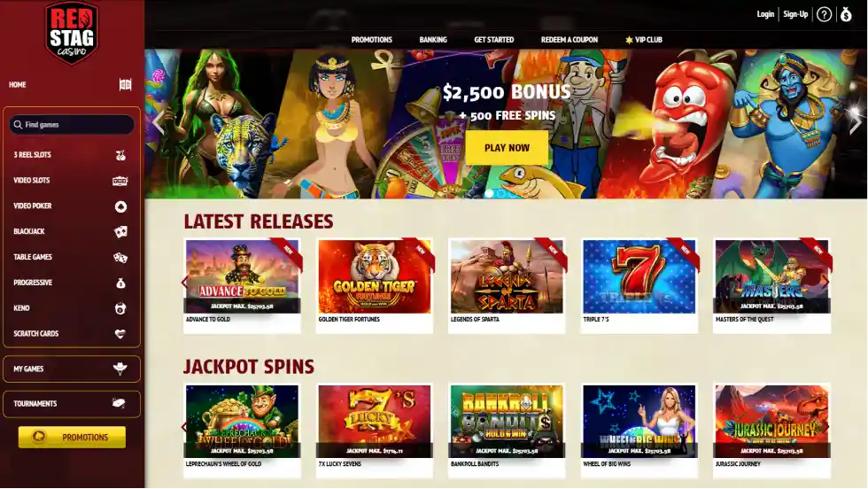Image resolution: width=868 pixels, height=489 pixels.
Task: Click the Play Now button
Action: pos(507,148)
